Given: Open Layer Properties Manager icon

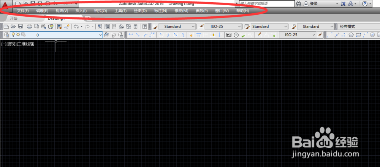Looking at the screenshot, I should coord(6,35).
